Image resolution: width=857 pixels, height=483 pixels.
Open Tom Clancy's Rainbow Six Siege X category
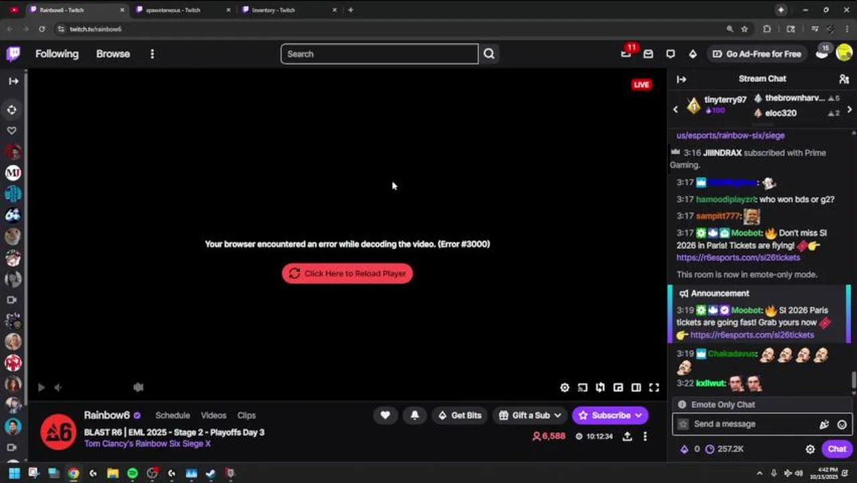coord(148,443)
